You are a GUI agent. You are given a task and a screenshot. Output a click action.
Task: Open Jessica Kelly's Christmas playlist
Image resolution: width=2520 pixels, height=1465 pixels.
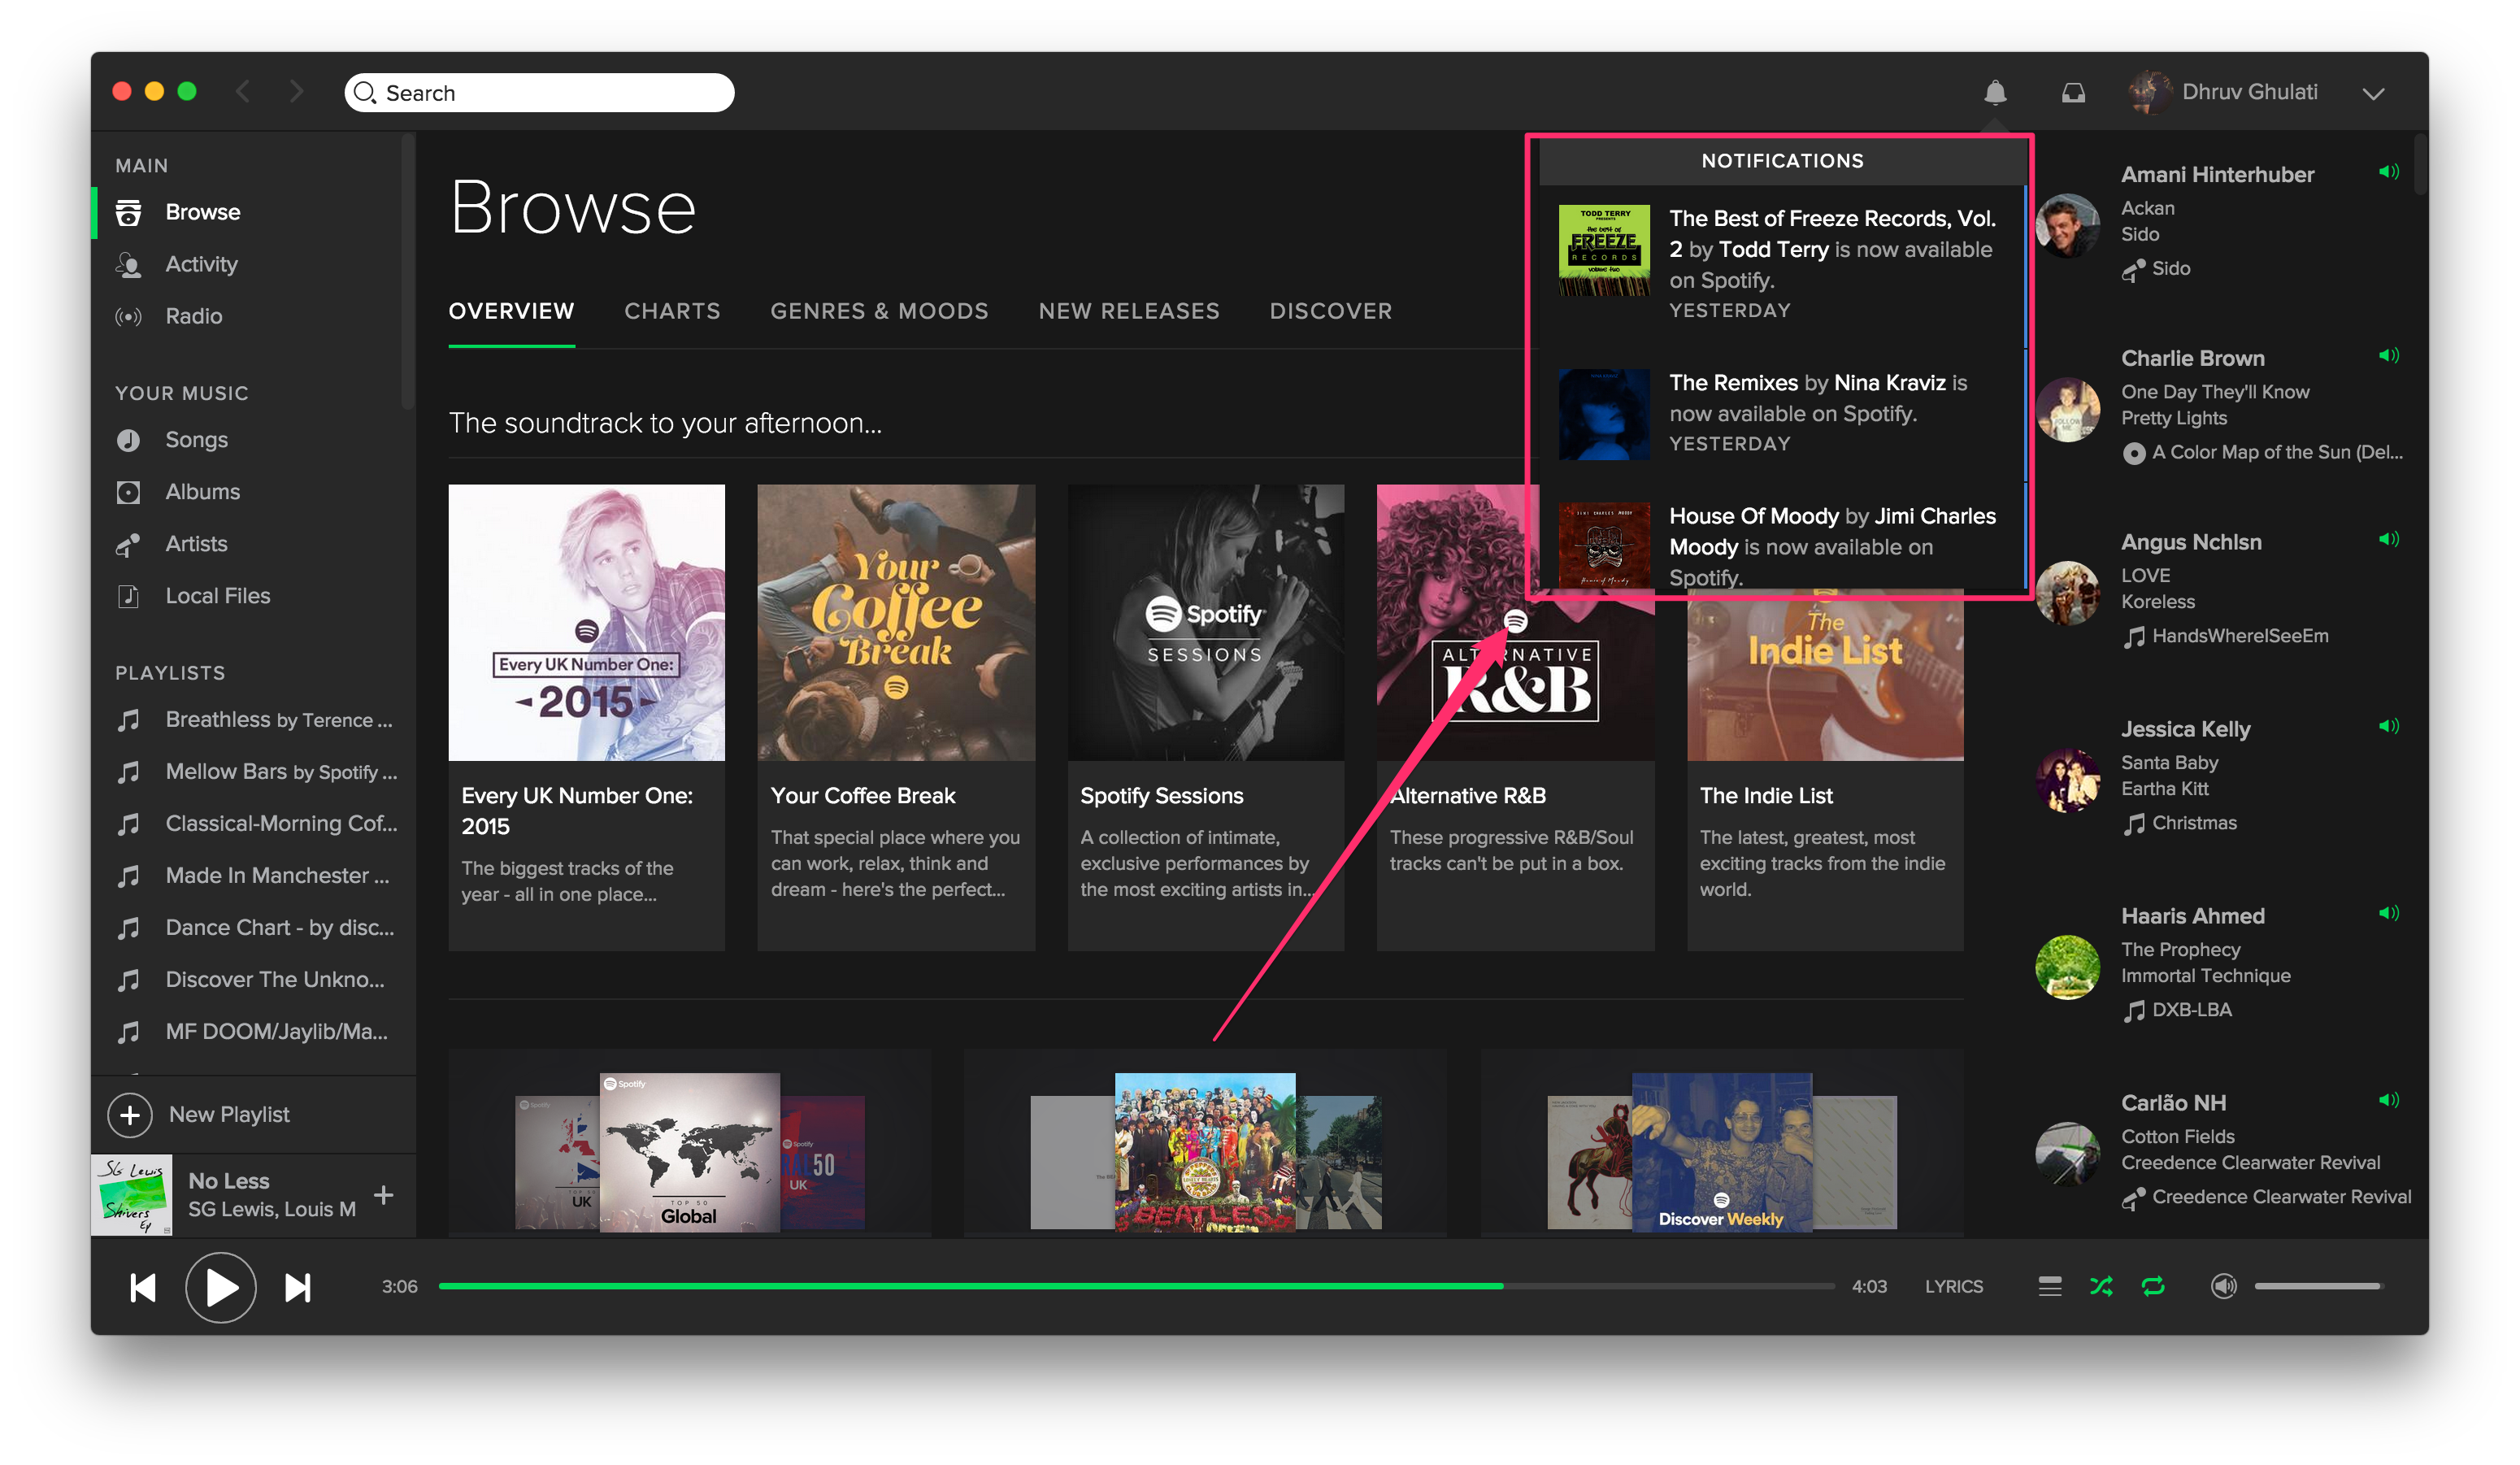coord(2193,823)
